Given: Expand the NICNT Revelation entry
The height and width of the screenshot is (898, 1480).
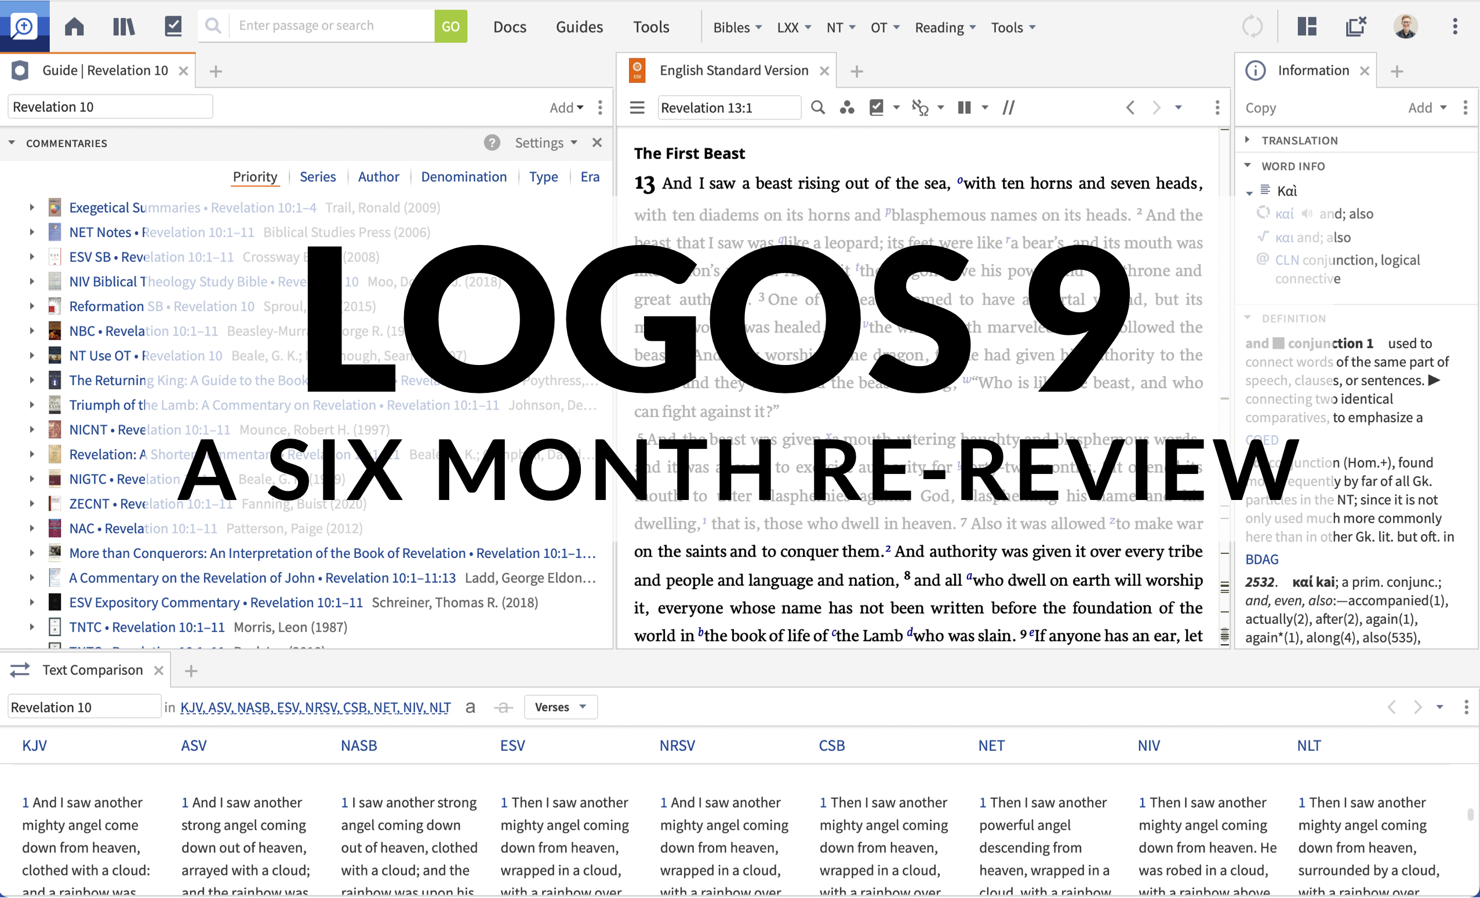Looking at the screenshot, I should pyautogui.click(x=32, y=429).
